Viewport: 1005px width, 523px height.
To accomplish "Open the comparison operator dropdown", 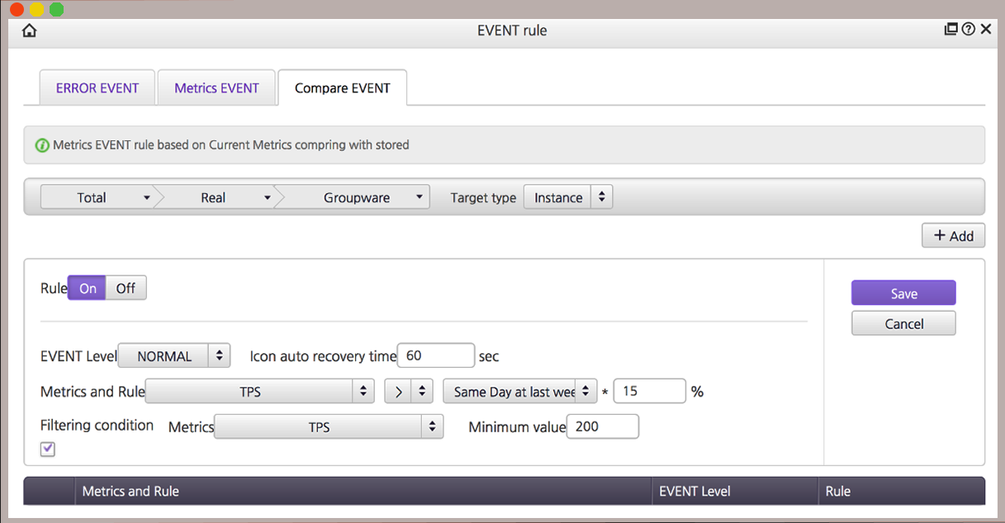I will pos(409,392).
